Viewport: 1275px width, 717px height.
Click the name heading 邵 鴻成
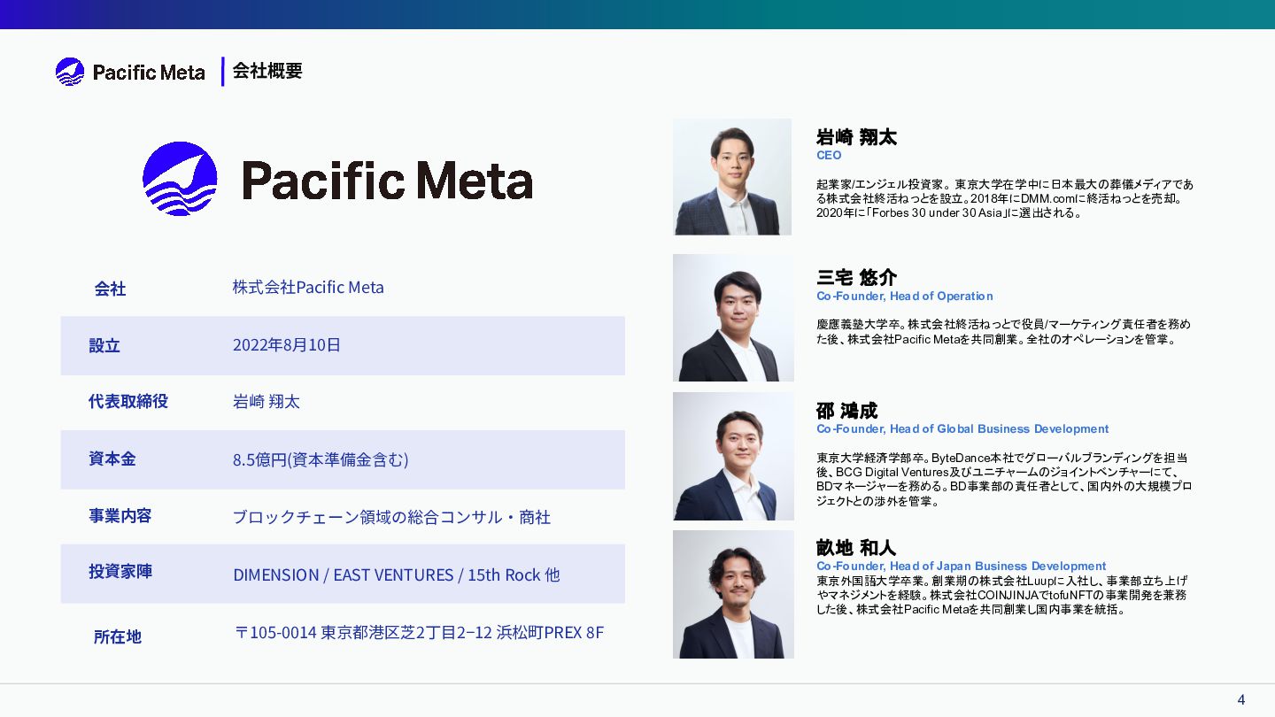[x=846, y=411]
